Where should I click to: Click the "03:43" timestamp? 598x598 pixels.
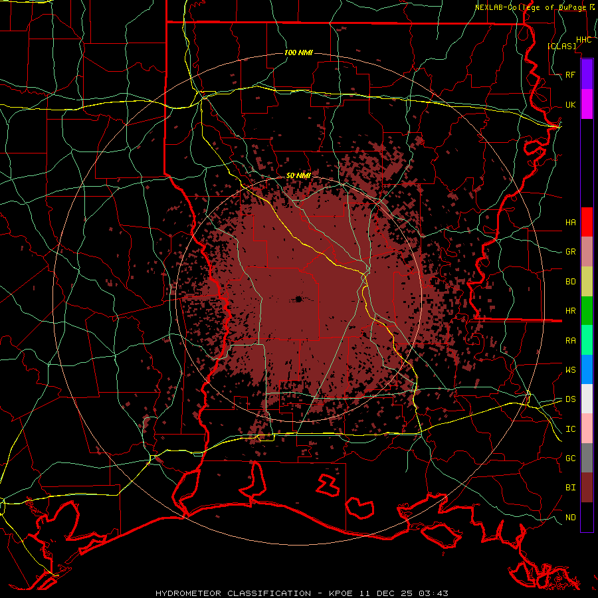[433, 593]
